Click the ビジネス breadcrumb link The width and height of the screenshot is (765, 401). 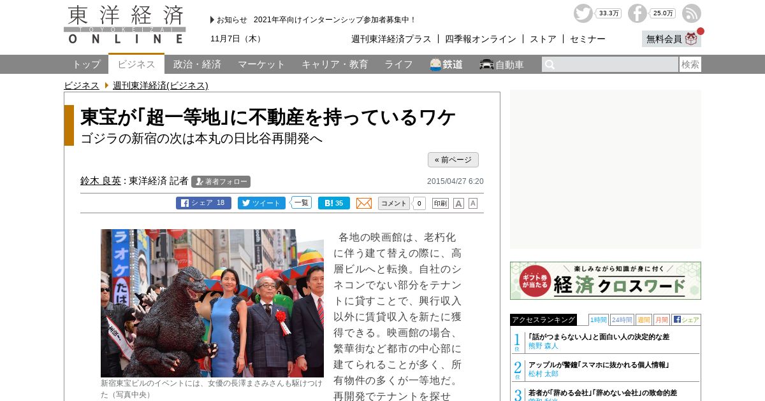82,85
